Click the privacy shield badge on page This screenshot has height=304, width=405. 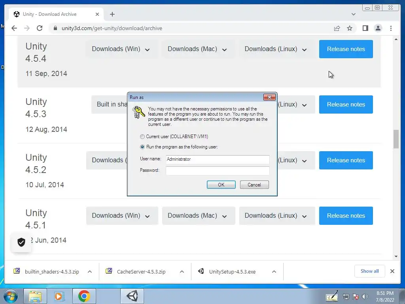tap(21, 242)
